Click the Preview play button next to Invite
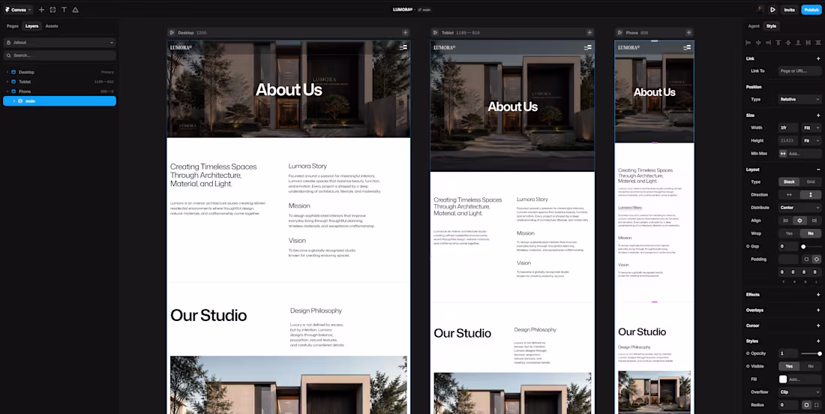This screenshot has width=825, height=414. (x=772, y=10)
